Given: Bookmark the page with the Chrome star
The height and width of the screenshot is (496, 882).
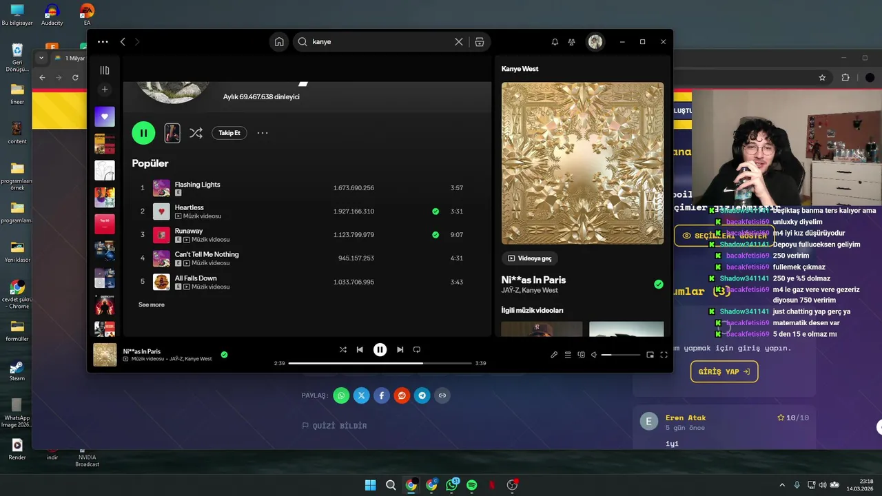Looking at the screenshot, I should [x=822, y=78].
